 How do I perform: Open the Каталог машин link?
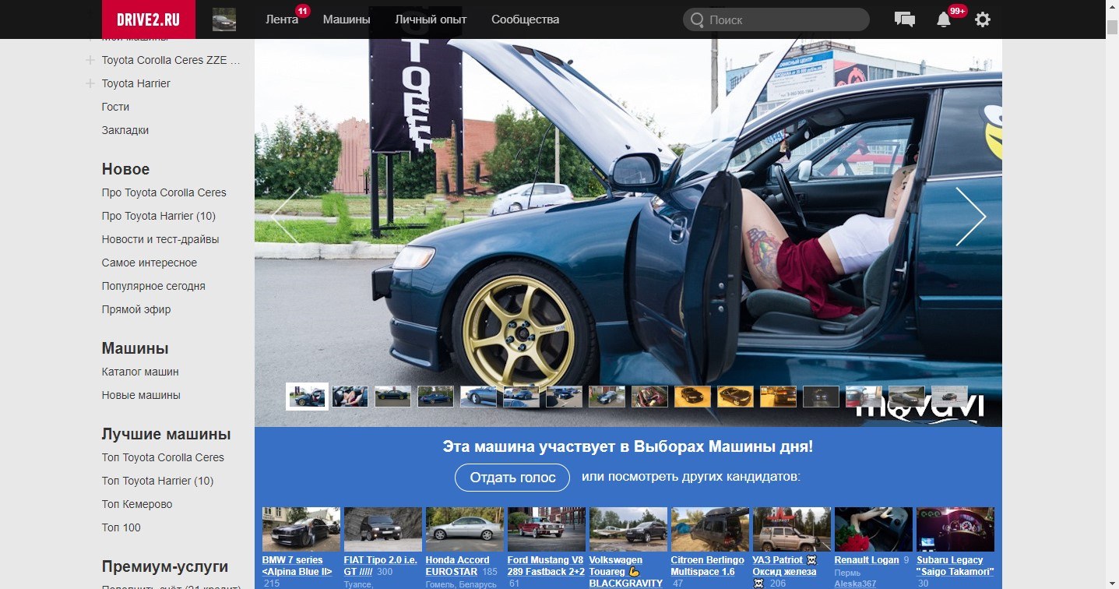point(140,372)
